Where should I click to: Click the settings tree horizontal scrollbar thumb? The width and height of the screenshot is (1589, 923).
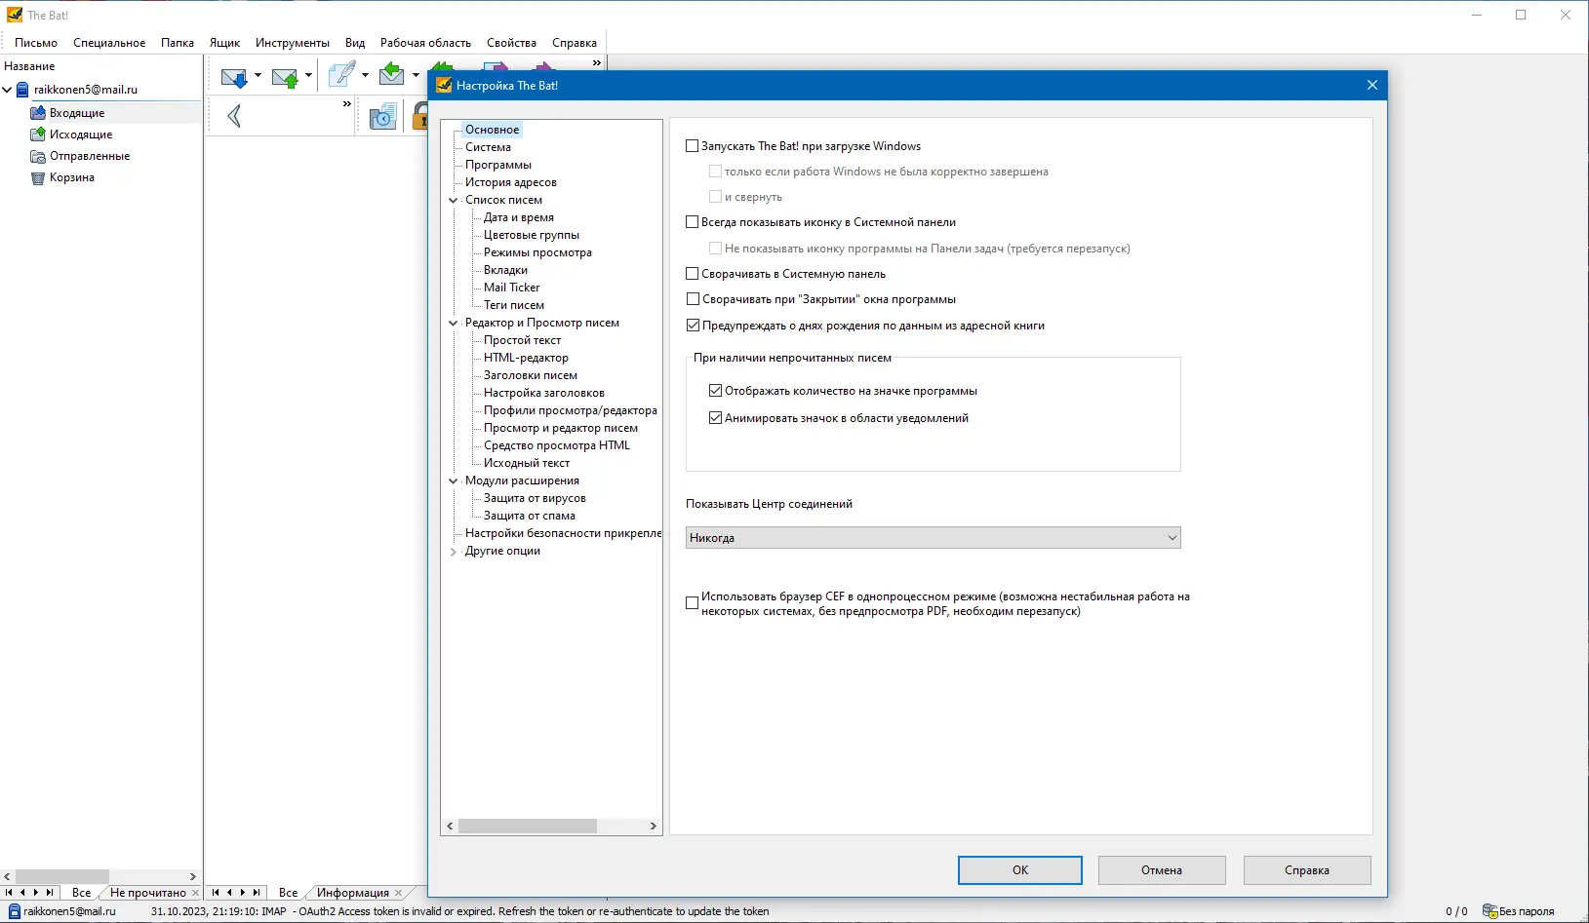point(528,826)
